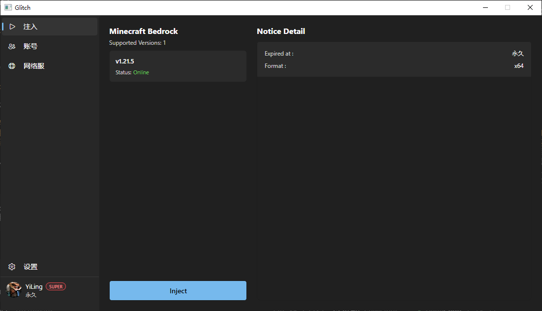
Task: Click the globe icon beside 网络服
Action: [12, 66]
